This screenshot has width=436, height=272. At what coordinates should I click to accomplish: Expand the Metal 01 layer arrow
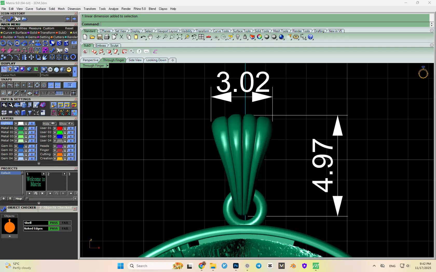click(16, 128)
